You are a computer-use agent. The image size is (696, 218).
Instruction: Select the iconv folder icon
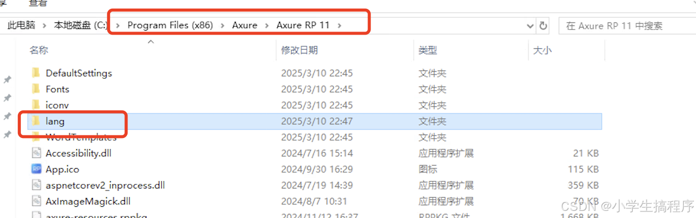pos(36,105)
